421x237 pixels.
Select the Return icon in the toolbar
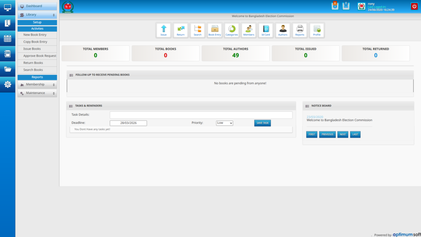(180, 30)
